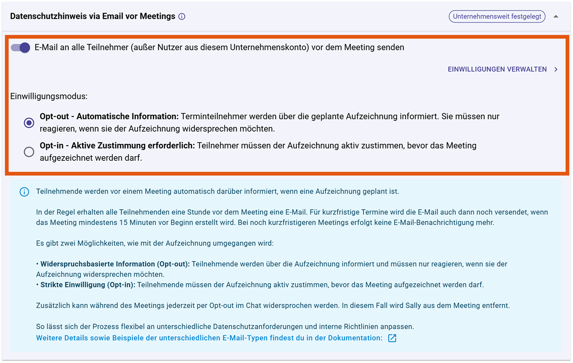Disable the send E-Mail before meeting toggle

(21, 48)
